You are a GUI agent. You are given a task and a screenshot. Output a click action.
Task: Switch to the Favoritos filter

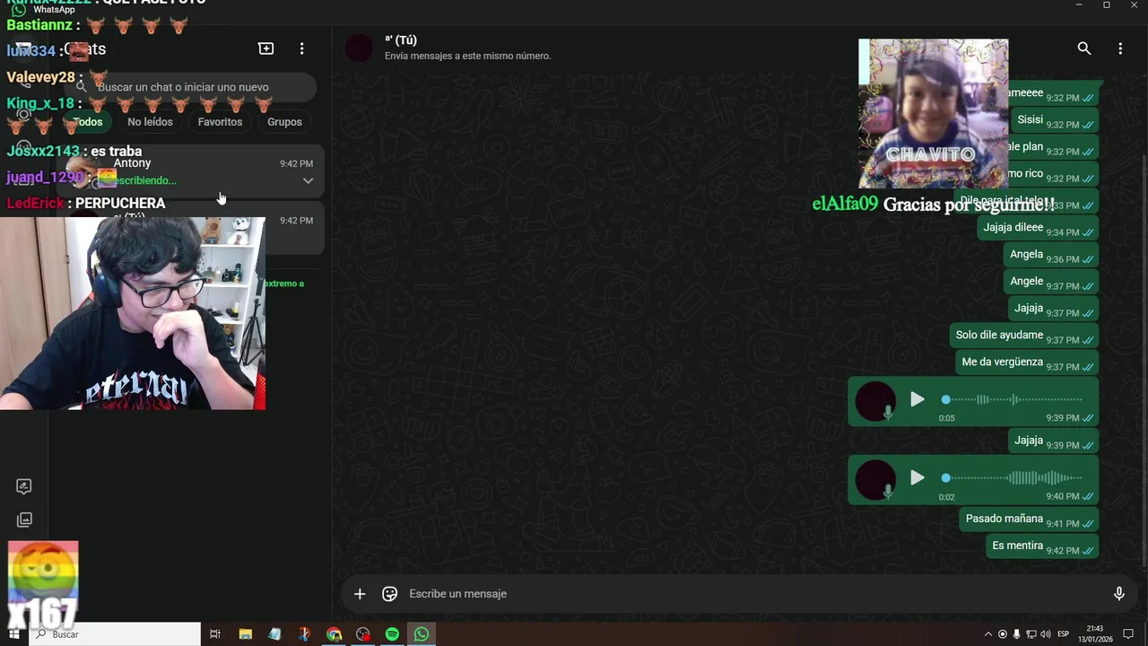pos(220,122)
